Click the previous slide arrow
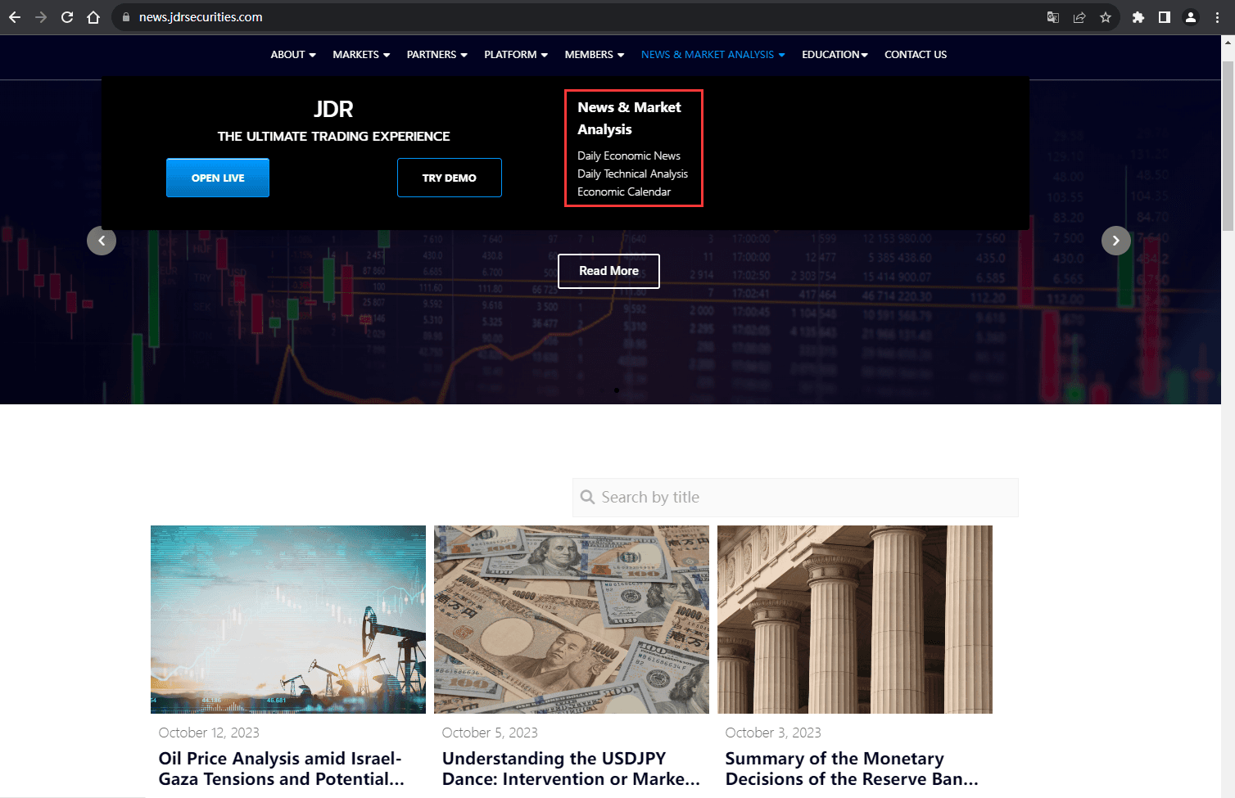Image resolution: width=1235 pixels, height=798 pixels. click(x=102, y=241)
